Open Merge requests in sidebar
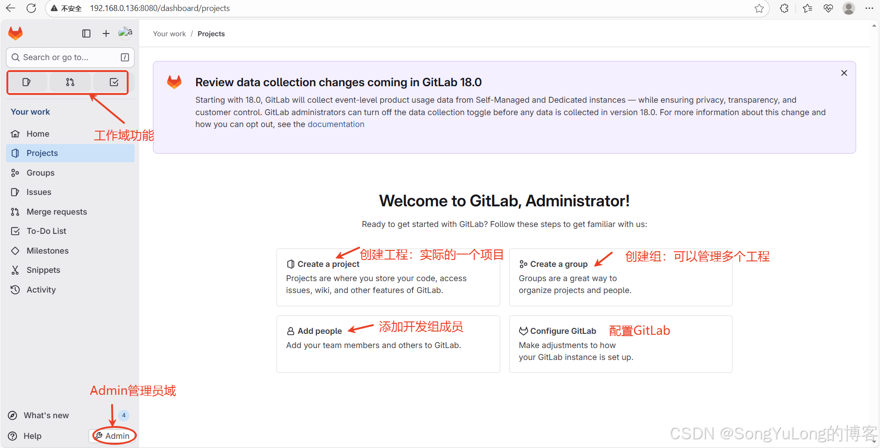 [70, 212]
